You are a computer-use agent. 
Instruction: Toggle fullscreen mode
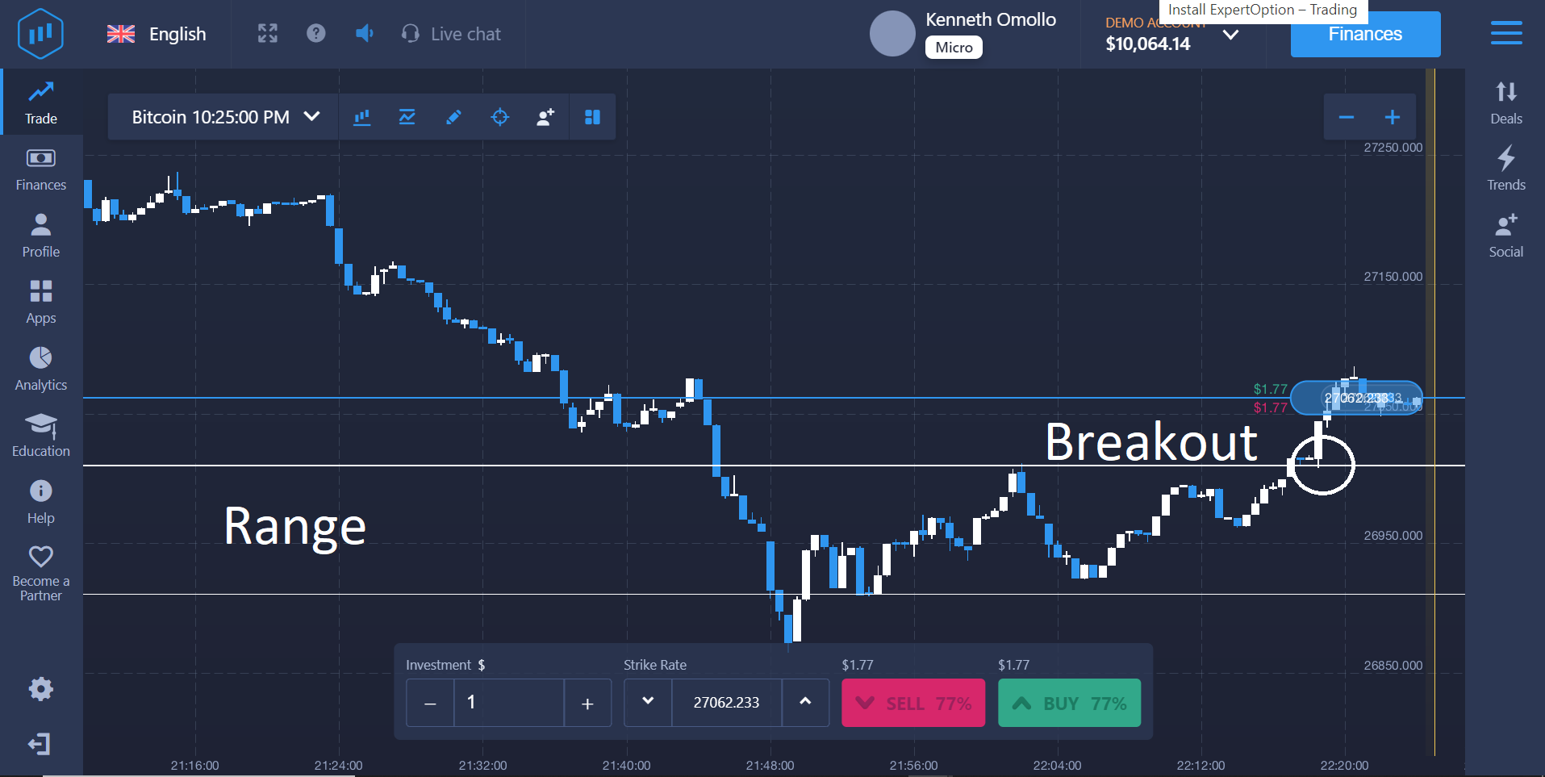(266, 33)
